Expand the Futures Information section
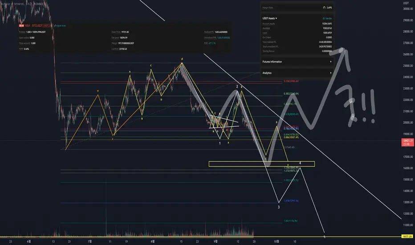 [x=297, y=62]
